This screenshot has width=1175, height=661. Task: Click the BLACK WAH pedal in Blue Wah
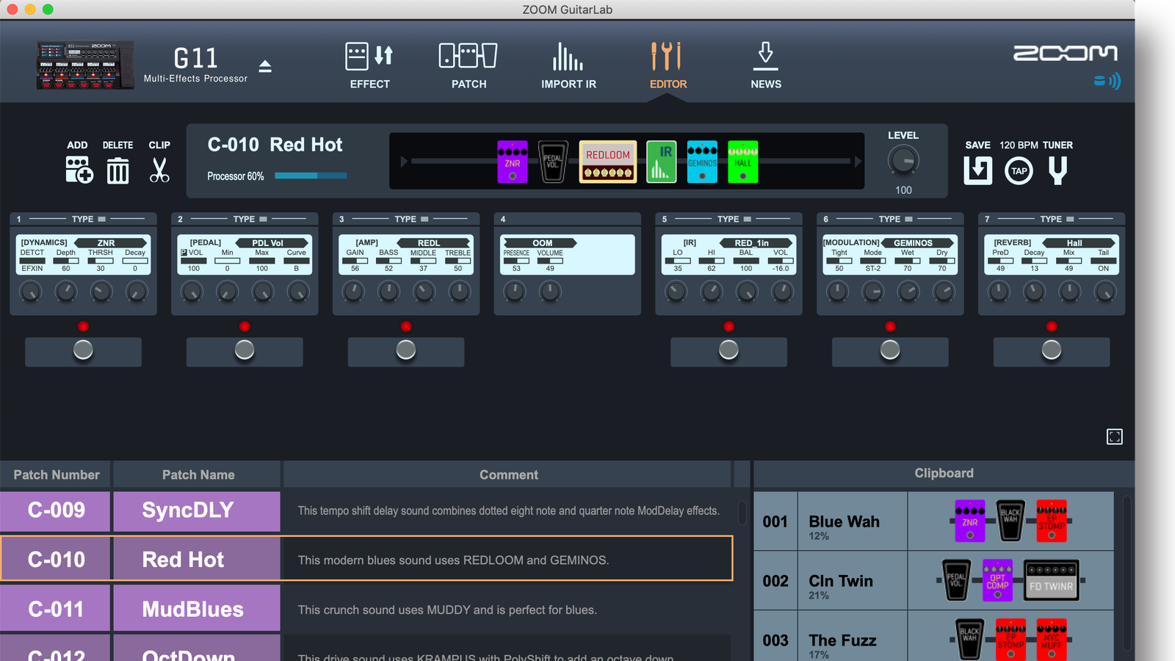(1010, 521)
